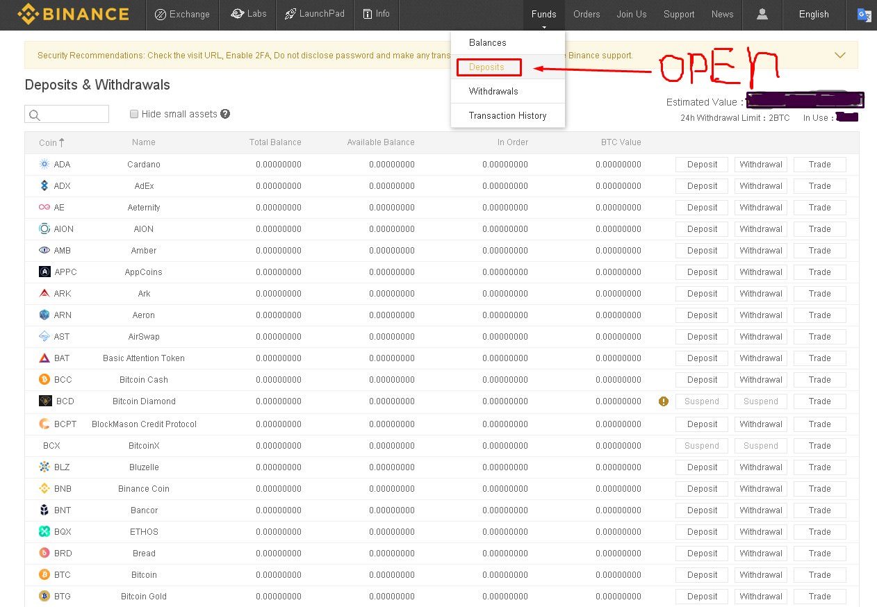
Task: Open the Support page
Action: click(679, 15)
